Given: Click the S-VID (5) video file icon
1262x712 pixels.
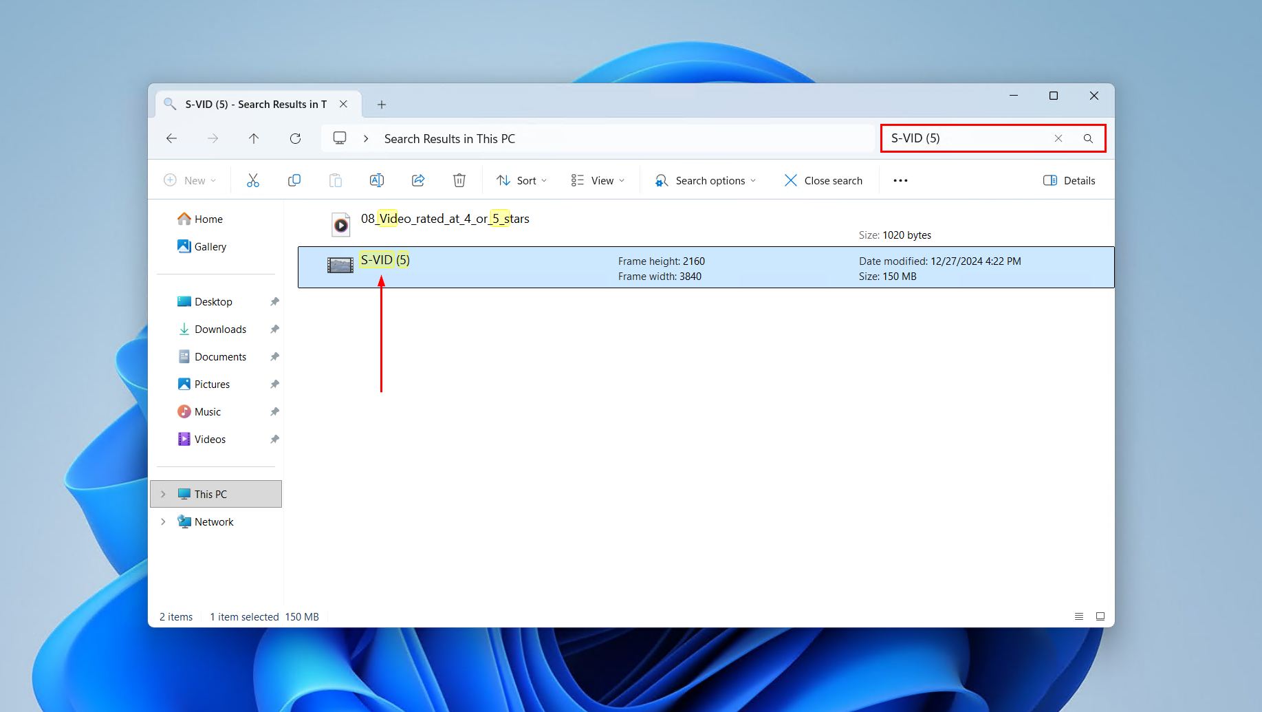Looking at the screenshot, I should pyautogui.click(x=340, y=265).
